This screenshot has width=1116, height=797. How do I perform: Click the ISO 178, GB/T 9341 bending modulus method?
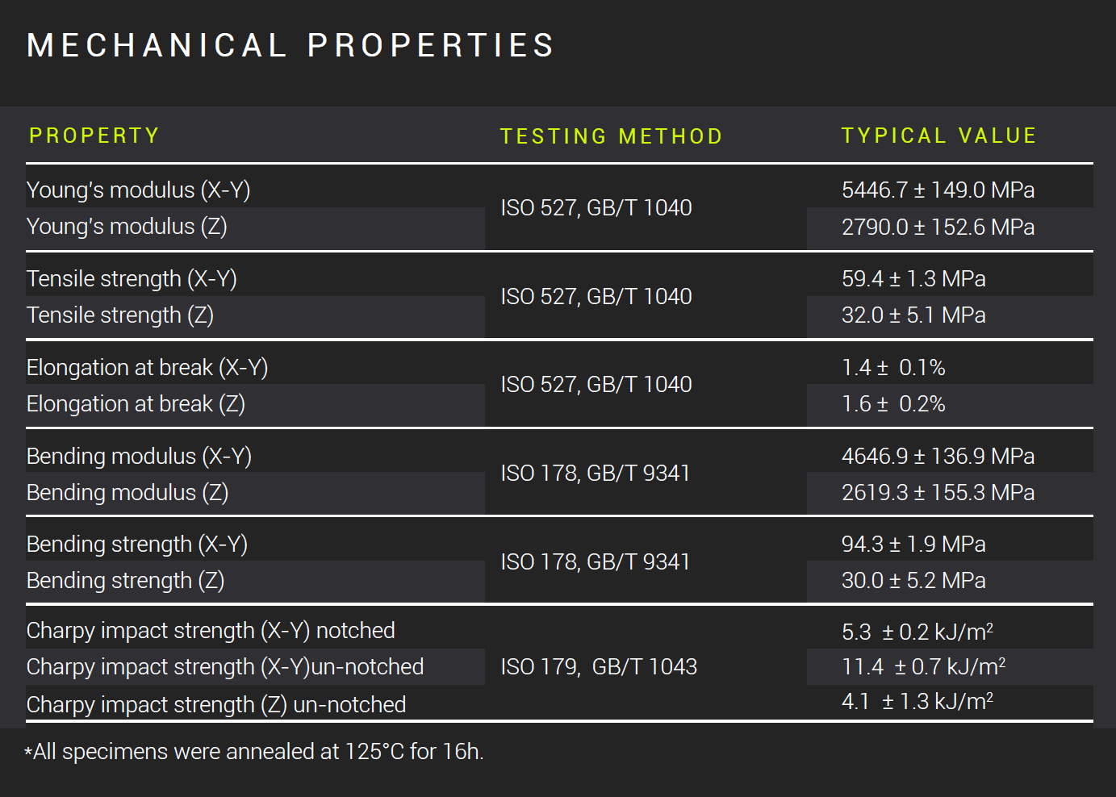596,473
